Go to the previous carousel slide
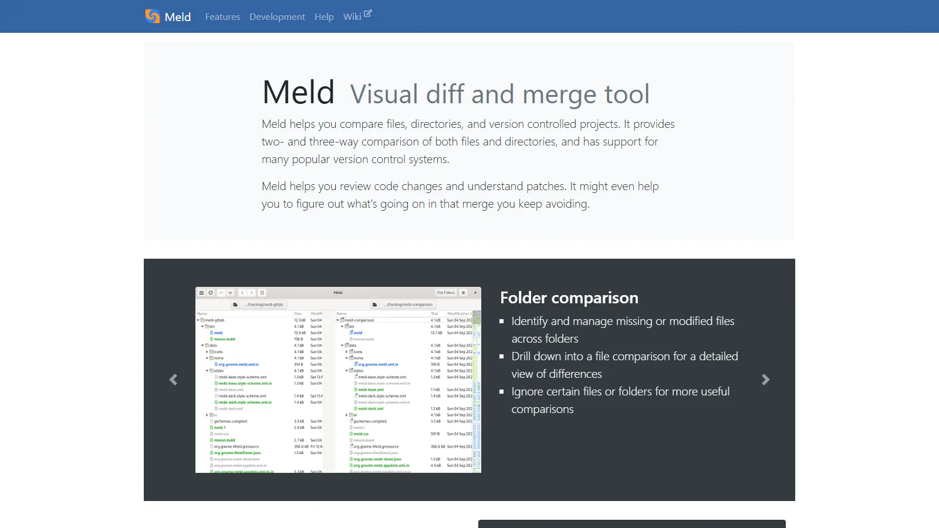This screenshot has height=528, width=939. click(x=173, y=380)
